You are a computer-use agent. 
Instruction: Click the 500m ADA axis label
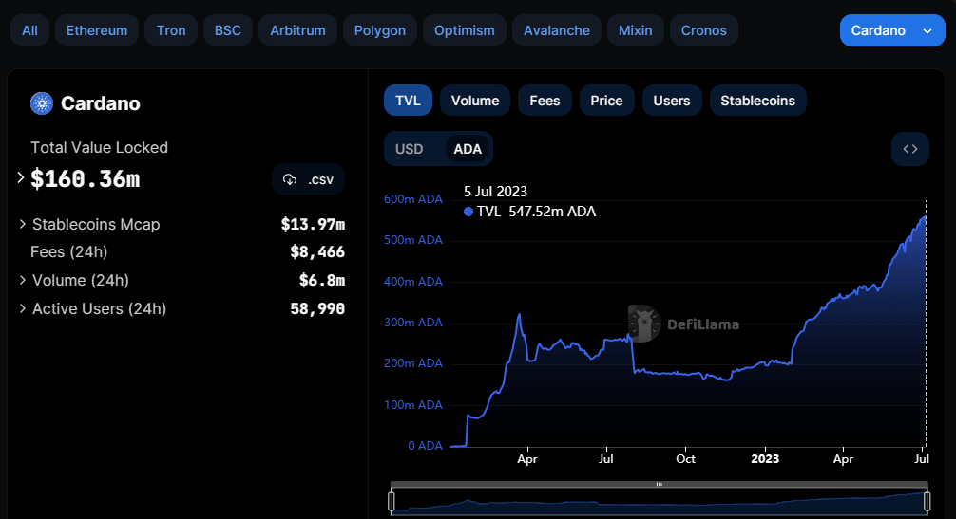pyautogui.click(x=413, y=240)
